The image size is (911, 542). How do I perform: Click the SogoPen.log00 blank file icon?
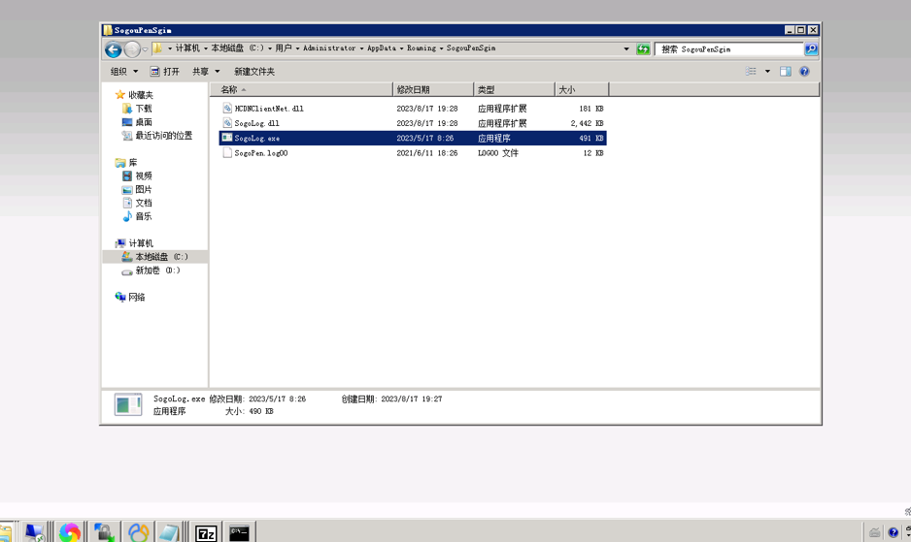[227, 153]
